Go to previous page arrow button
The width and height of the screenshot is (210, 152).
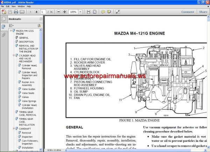click(x=30, y=12)
